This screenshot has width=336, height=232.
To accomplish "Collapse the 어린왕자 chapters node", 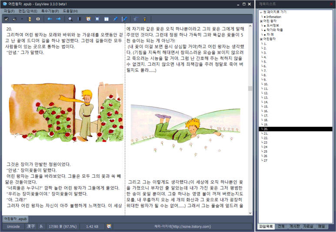I will 261,39.
